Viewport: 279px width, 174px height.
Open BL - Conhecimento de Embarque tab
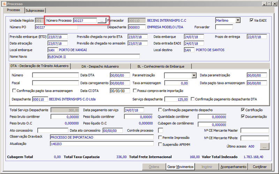[161, 66]
